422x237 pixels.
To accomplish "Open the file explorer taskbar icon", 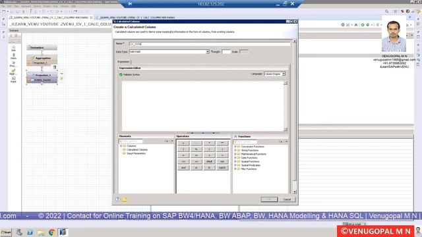I will point(41,232).
